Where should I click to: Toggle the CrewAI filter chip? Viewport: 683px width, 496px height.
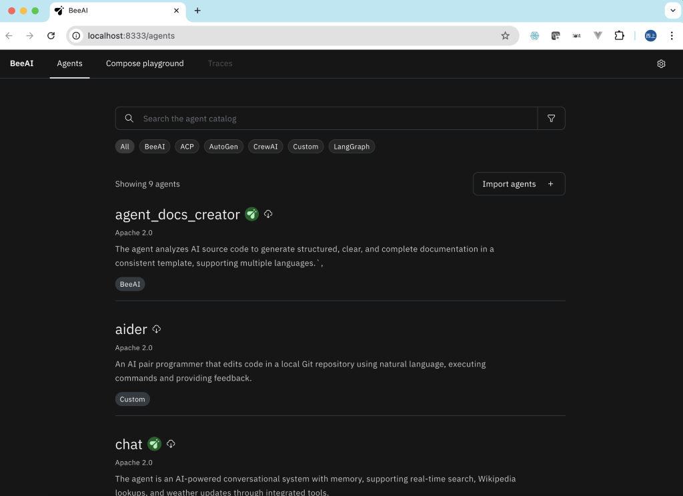pyautogui.click(x=265, y=147)
